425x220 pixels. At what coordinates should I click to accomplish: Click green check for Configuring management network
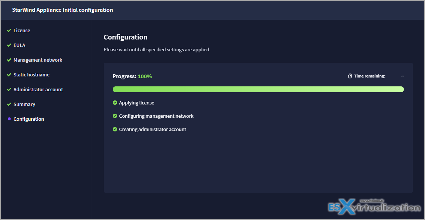[x=115, y=116]
